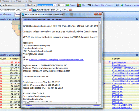Close the second www.visualware.com tab
139x111 pixels.
point(70,10)
